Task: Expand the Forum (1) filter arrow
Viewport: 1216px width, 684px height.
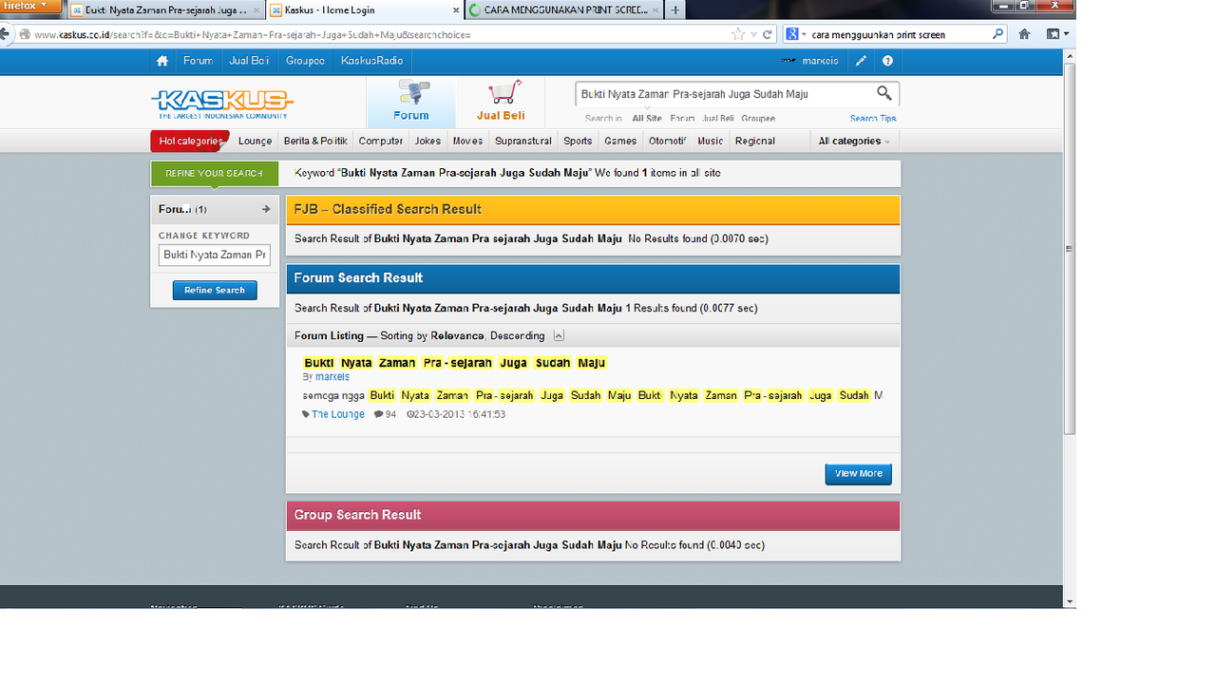Action: (x=266, y=209)
